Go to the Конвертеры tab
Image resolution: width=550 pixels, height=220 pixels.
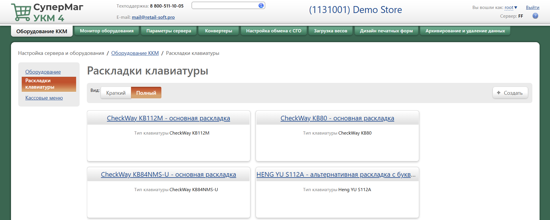click(219, 31)
